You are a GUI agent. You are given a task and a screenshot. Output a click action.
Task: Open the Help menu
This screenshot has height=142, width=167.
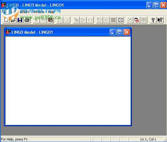pyautogui.click(x=51, y=12)
